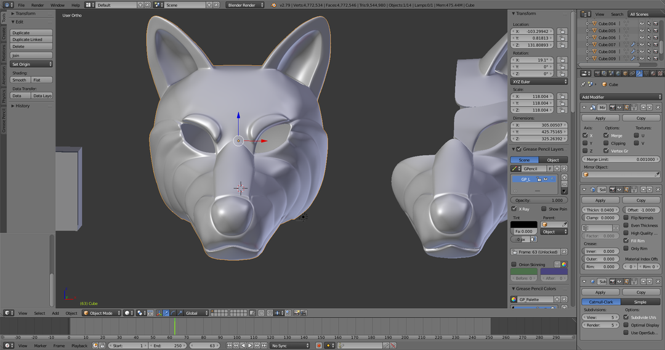The height and width of the screenshot is (350, 665).
Task: Disable the Fill Rim checkbox
Action: click(x=626, y=241)
